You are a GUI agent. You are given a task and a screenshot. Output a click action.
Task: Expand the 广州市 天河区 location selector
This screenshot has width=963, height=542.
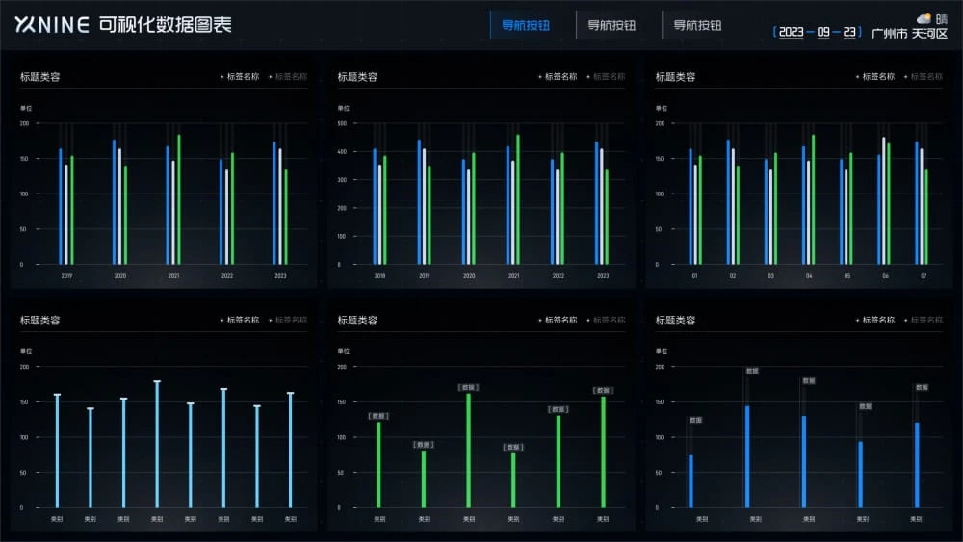coord(909,34)
